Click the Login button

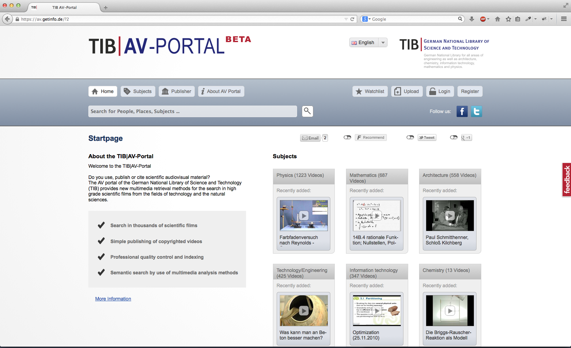tap(440, 91)
